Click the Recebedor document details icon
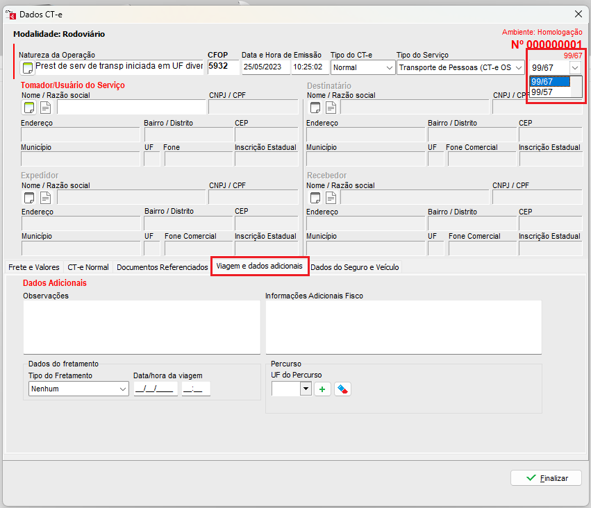The image size is (591, 508). pos(331,197)
